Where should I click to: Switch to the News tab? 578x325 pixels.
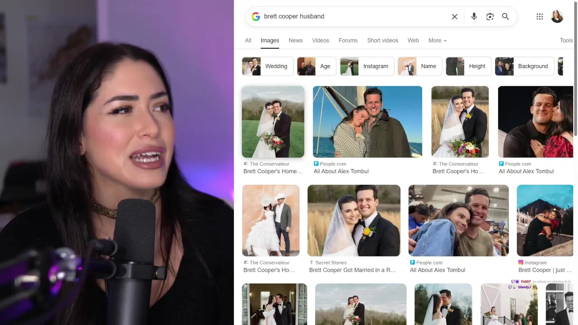point(295,41)
